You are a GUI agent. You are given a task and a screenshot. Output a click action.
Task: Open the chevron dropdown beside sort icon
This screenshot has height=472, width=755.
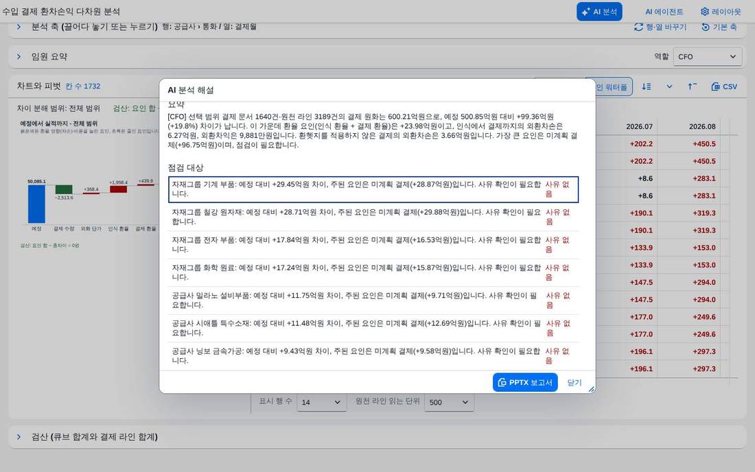pos(669,86)
